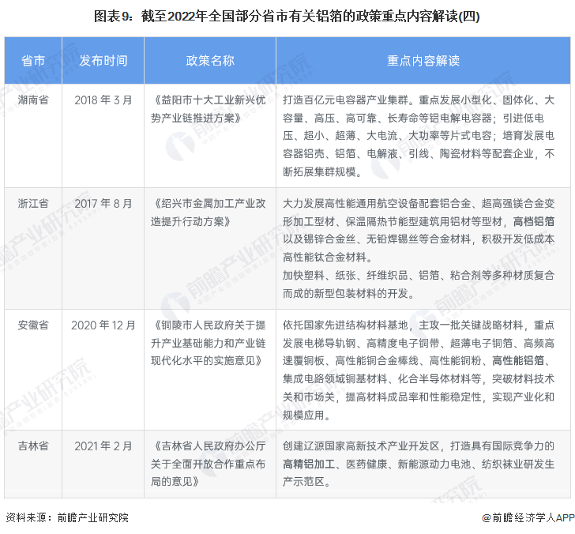Click the text 创建辽源国家高新技术产业开发区

tap(361, 446)
